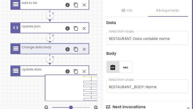Select the Arguments tab
This screenshot has width=193, height=109.
click(x=168, y=10)
